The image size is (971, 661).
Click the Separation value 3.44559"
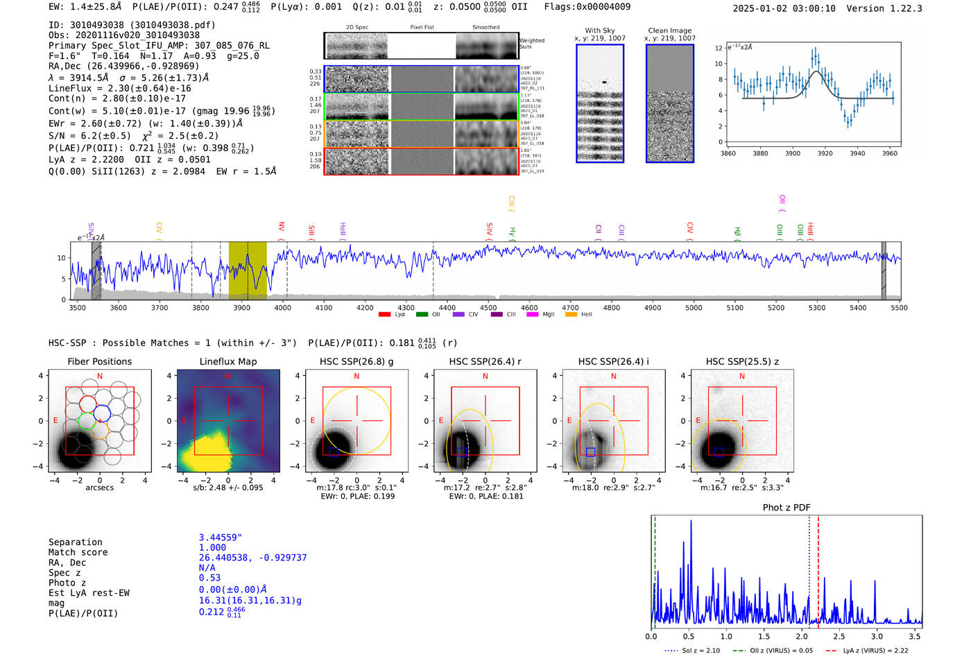pos(221,538)
